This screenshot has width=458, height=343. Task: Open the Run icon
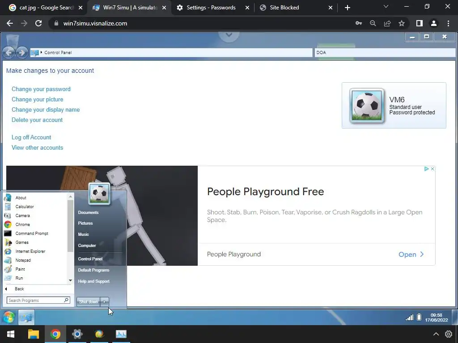[x=8, y=278]
